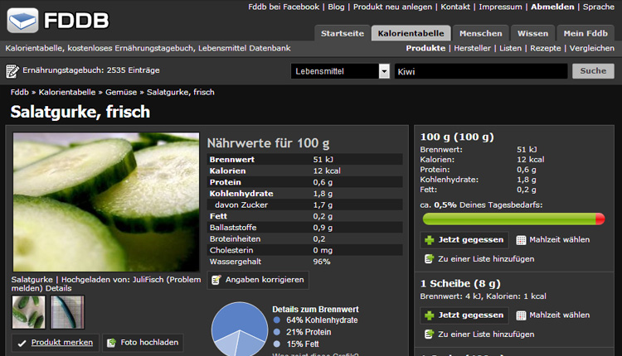Open the Impressum link

coord(500,7)
